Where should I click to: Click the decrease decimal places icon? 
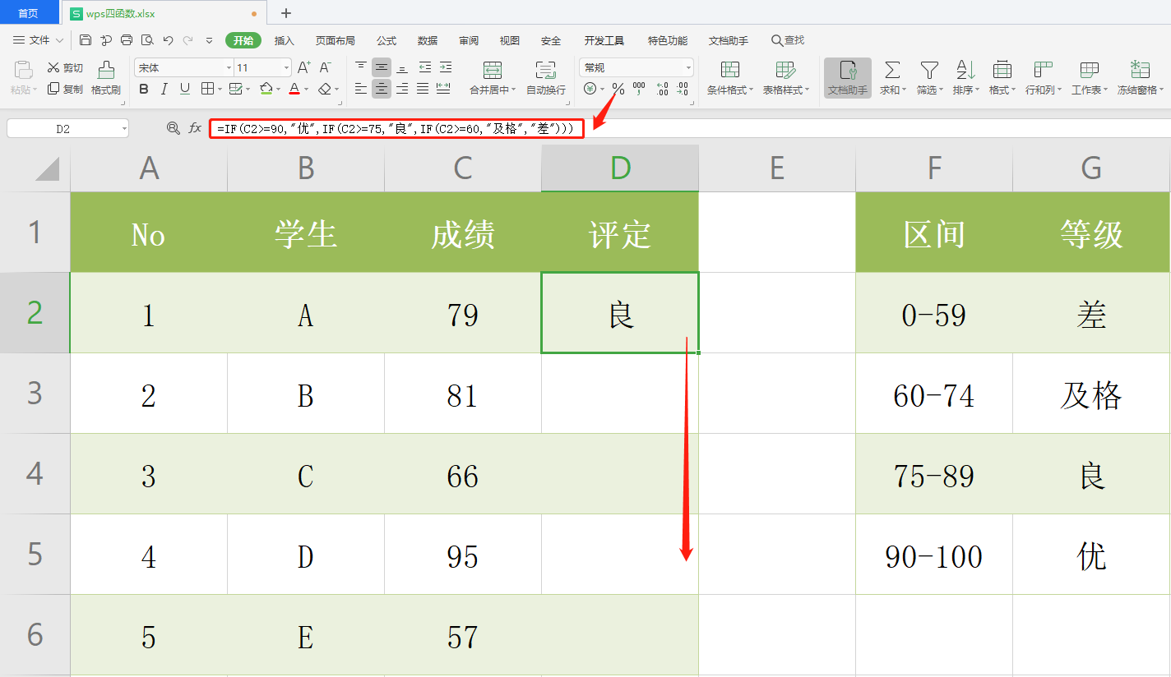click(x=683, y=89)
